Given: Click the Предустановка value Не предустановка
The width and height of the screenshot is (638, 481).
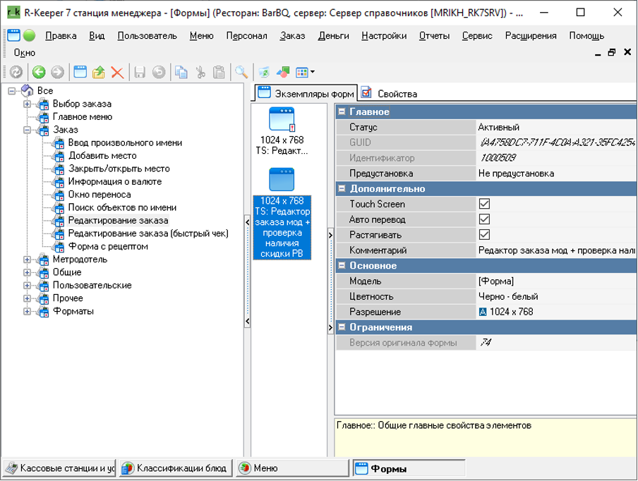Looking at the screenshot, I should 556,173.
